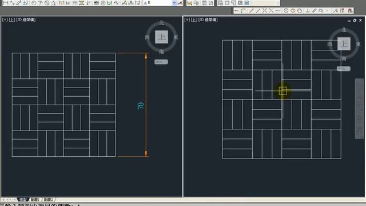The image size is (366, 206).
Task: Open left viewport 2D 線架構 visual style menu
Action: [x=26, y=20]
